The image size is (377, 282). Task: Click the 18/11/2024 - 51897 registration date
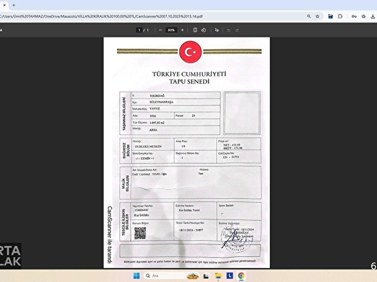coord(191,230)
